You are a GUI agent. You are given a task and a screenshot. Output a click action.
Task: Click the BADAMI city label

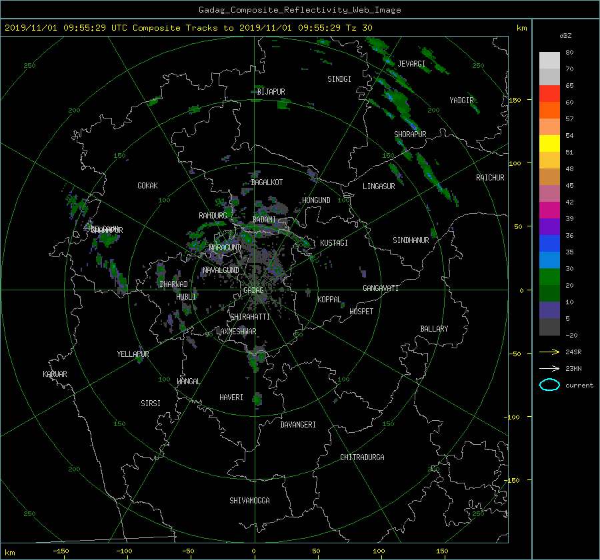tap(264, 220)
